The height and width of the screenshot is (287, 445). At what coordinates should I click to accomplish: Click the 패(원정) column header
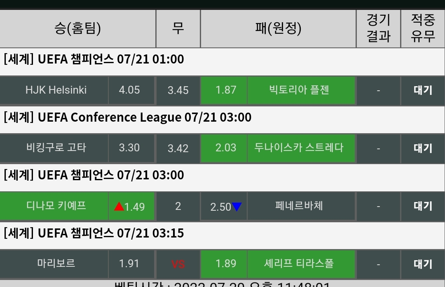point(278,28)
